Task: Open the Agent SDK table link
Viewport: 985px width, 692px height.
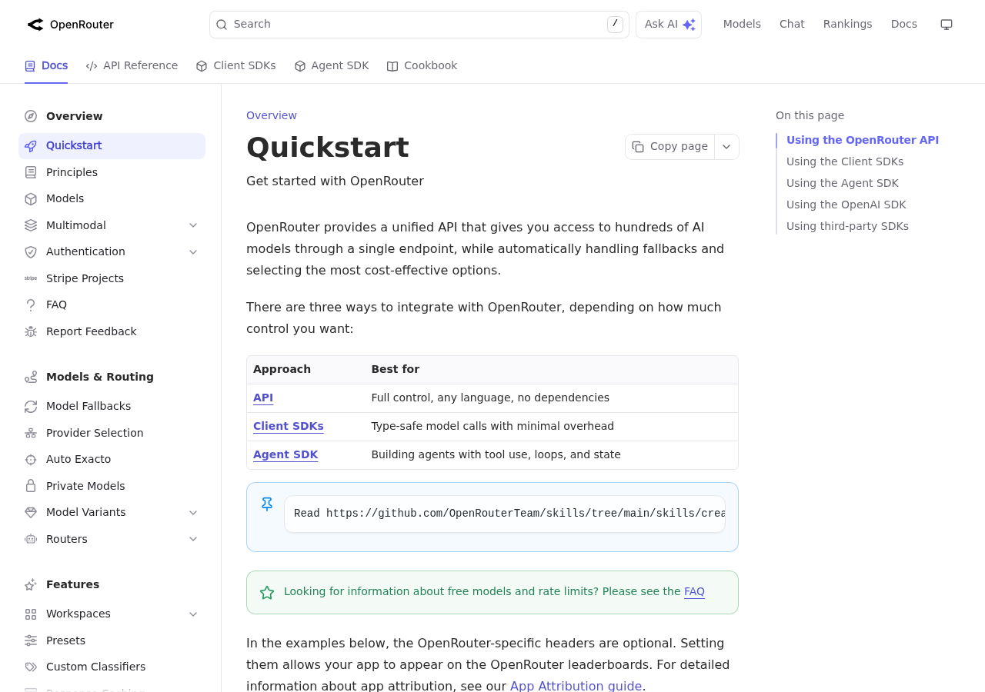Action: point(285,455)
